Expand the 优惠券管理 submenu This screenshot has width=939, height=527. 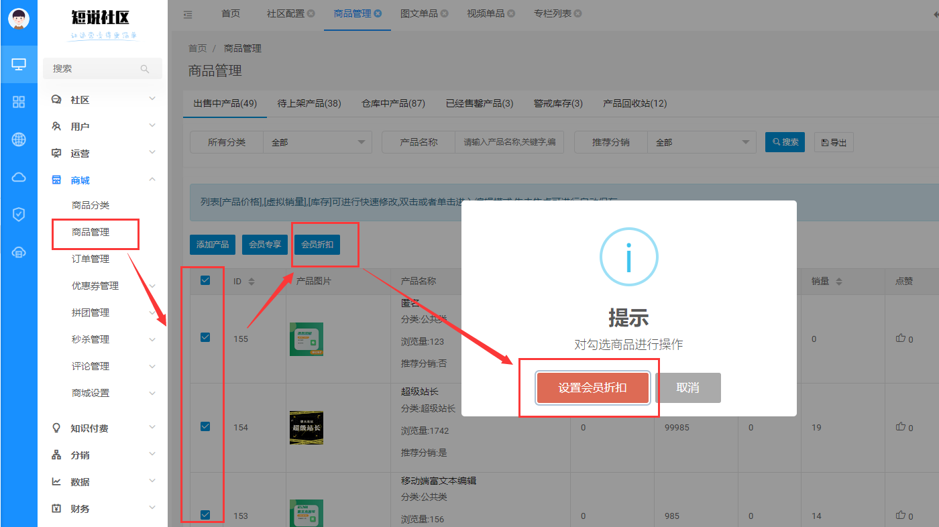click(104, 286)
